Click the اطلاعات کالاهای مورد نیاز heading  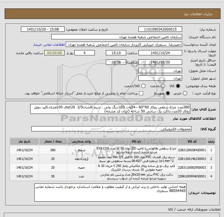194,119
